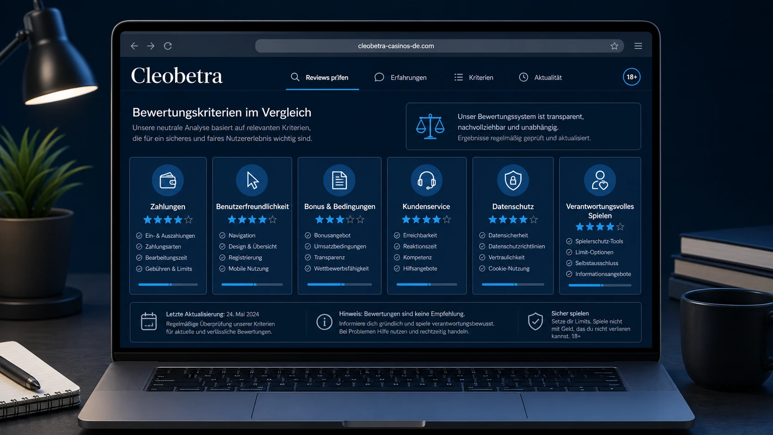
Task: Click the browser forward arrow
Action: (151, 46)
